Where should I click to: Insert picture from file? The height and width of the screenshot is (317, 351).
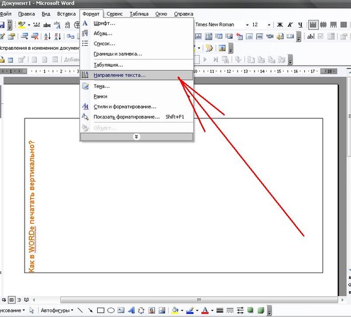coord(162,311)
